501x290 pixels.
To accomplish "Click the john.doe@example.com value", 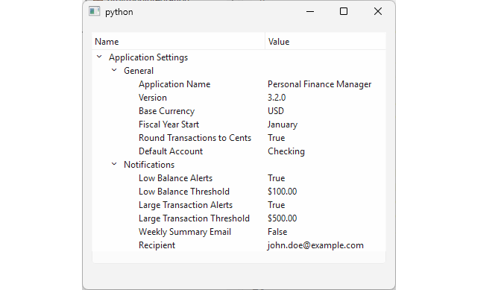I will click(315, 245).
